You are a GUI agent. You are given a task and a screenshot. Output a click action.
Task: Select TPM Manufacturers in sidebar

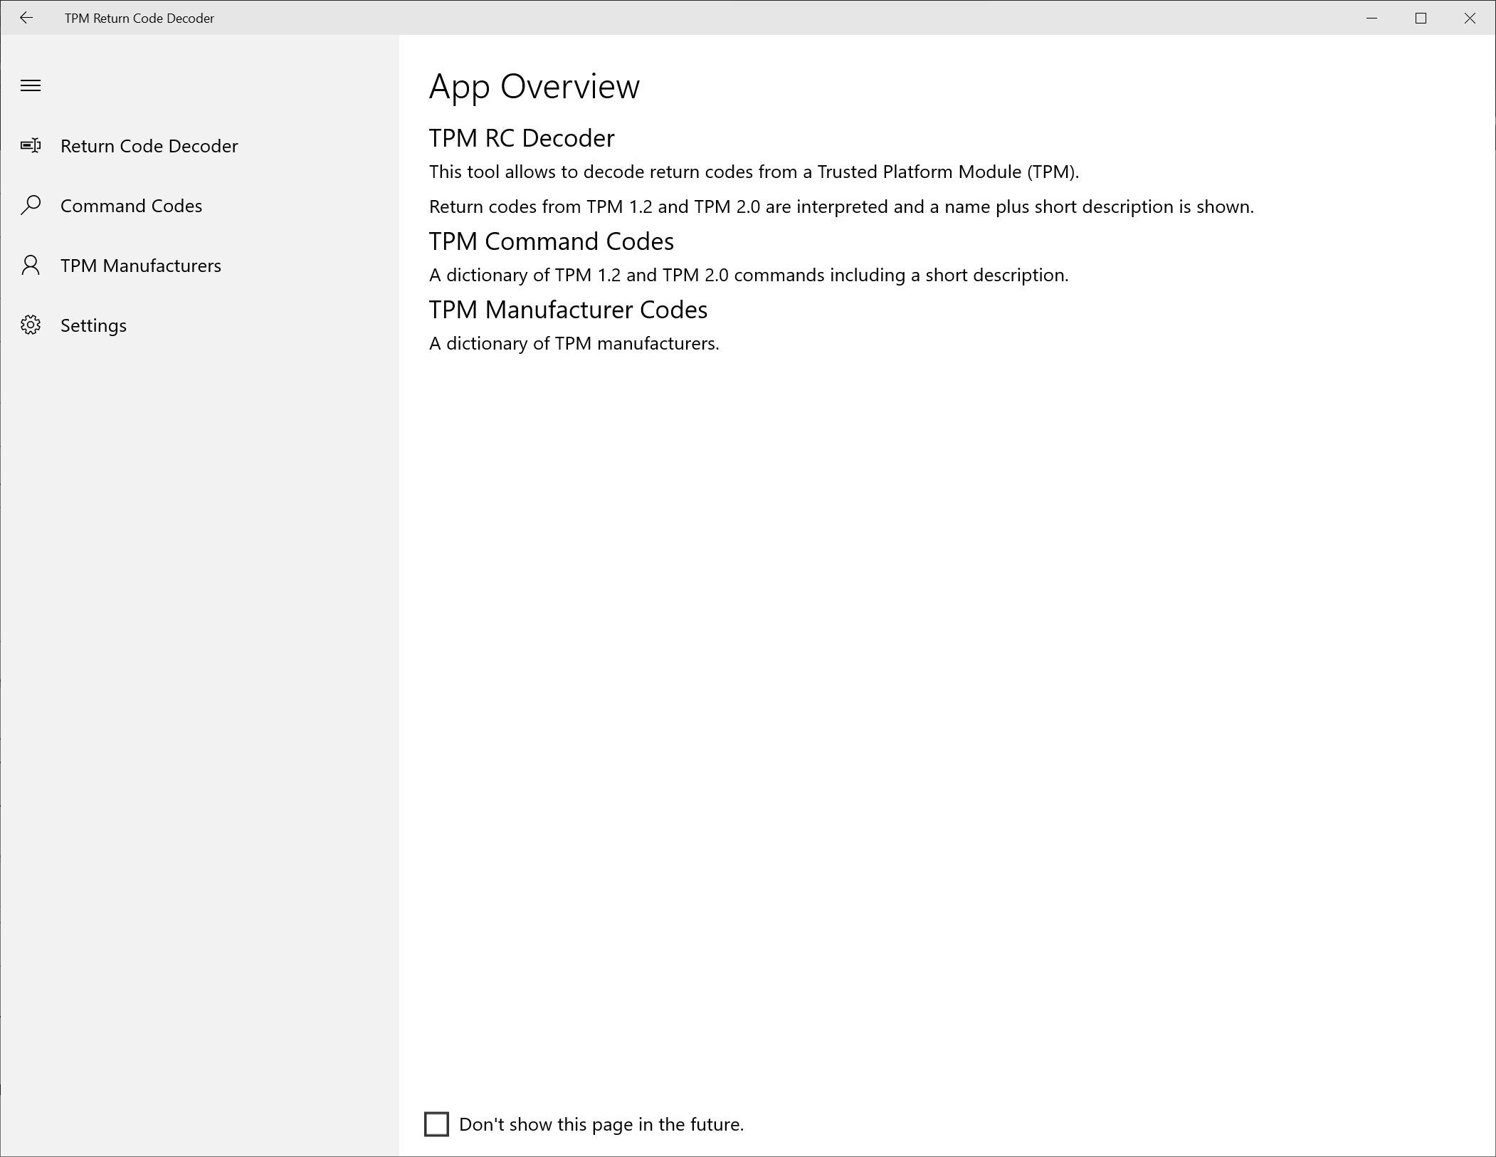(140, 266)
